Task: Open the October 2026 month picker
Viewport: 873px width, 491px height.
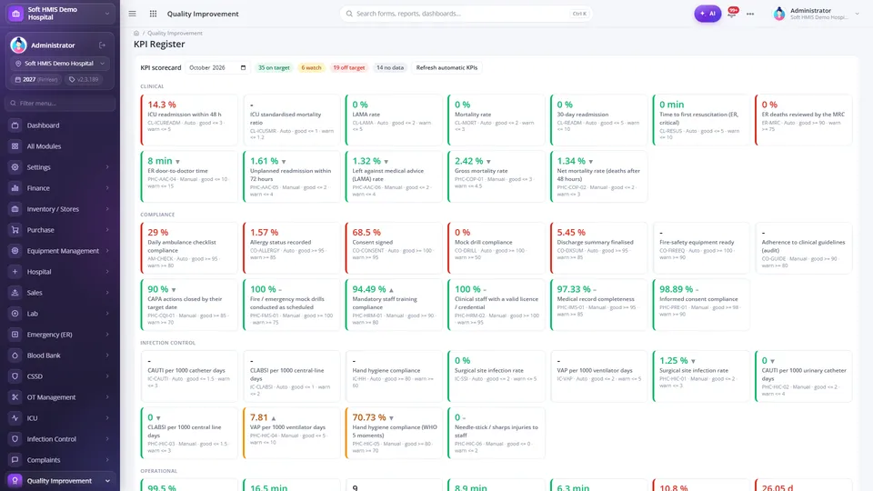Action: click(217, 67)
